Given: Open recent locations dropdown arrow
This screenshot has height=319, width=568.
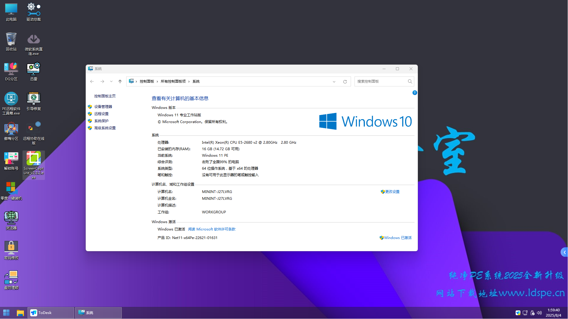Looking at the screenshot, I should [x=111, y=81].
